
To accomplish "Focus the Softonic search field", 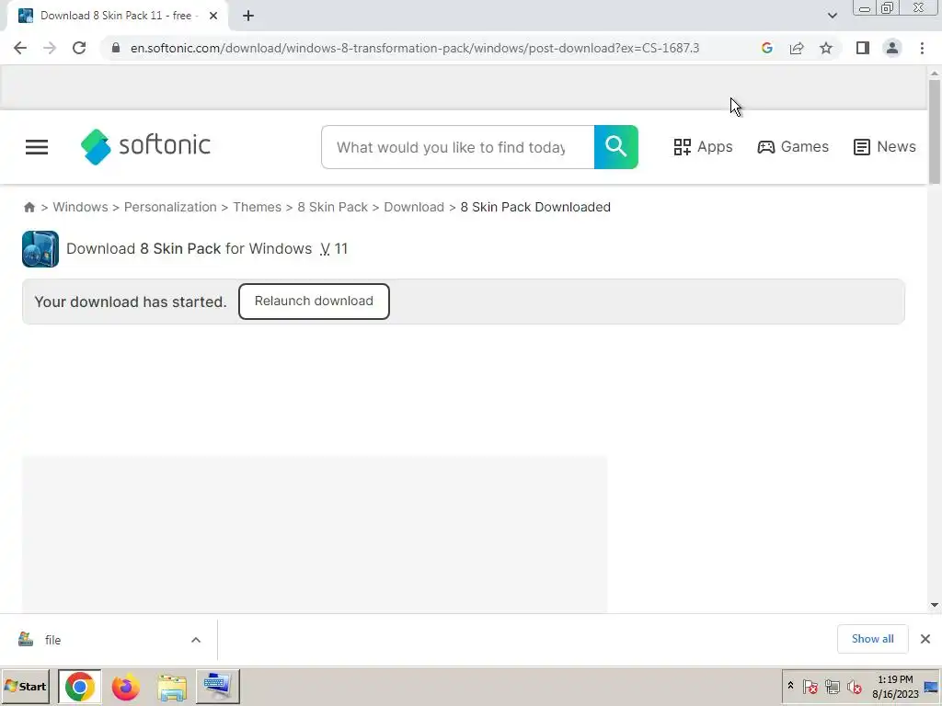I will [458, 147].
